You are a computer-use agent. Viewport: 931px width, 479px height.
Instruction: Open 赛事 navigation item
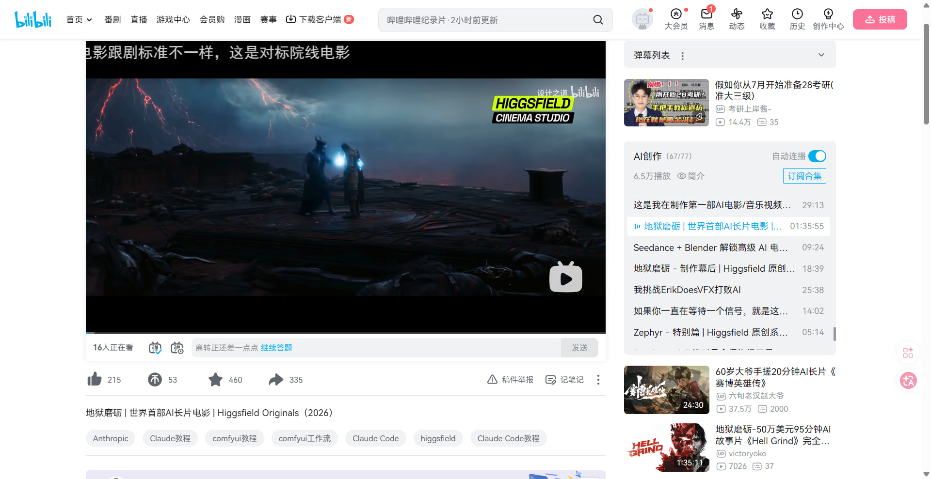268,19
